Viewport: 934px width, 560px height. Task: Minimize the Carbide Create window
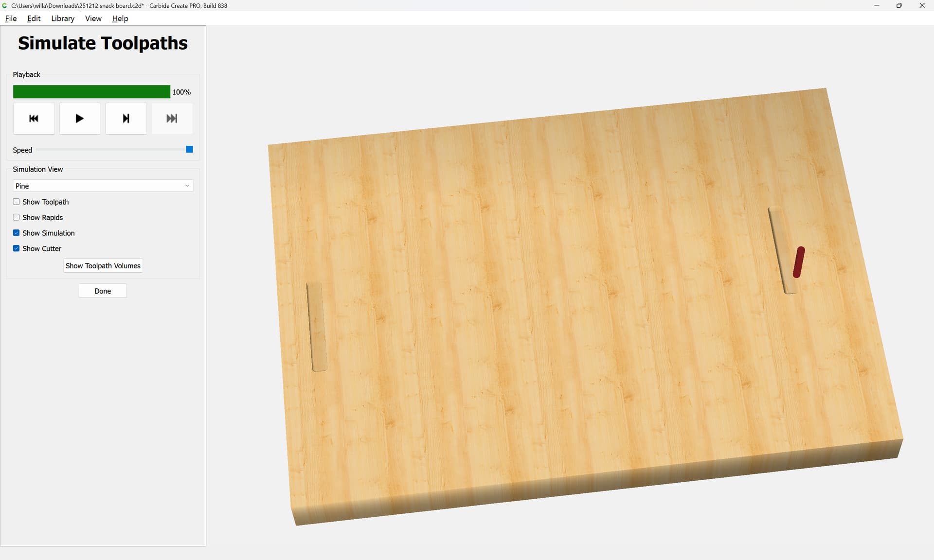click(x=877, y=5)
